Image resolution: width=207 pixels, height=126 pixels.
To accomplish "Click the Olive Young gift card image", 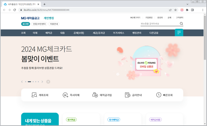I will [147, 65].
